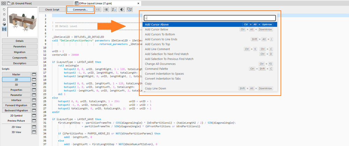The image size is (349, 146).
Task: Choose Add Cursors To Bottom command
Action: tap(210, 34)
